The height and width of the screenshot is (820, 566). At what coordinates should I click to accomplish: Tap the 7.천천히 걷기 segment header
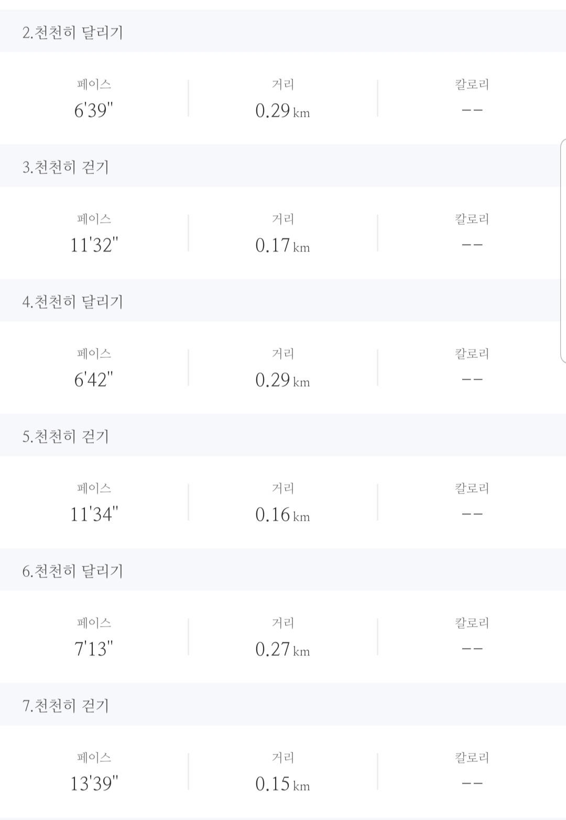(283, 705)
